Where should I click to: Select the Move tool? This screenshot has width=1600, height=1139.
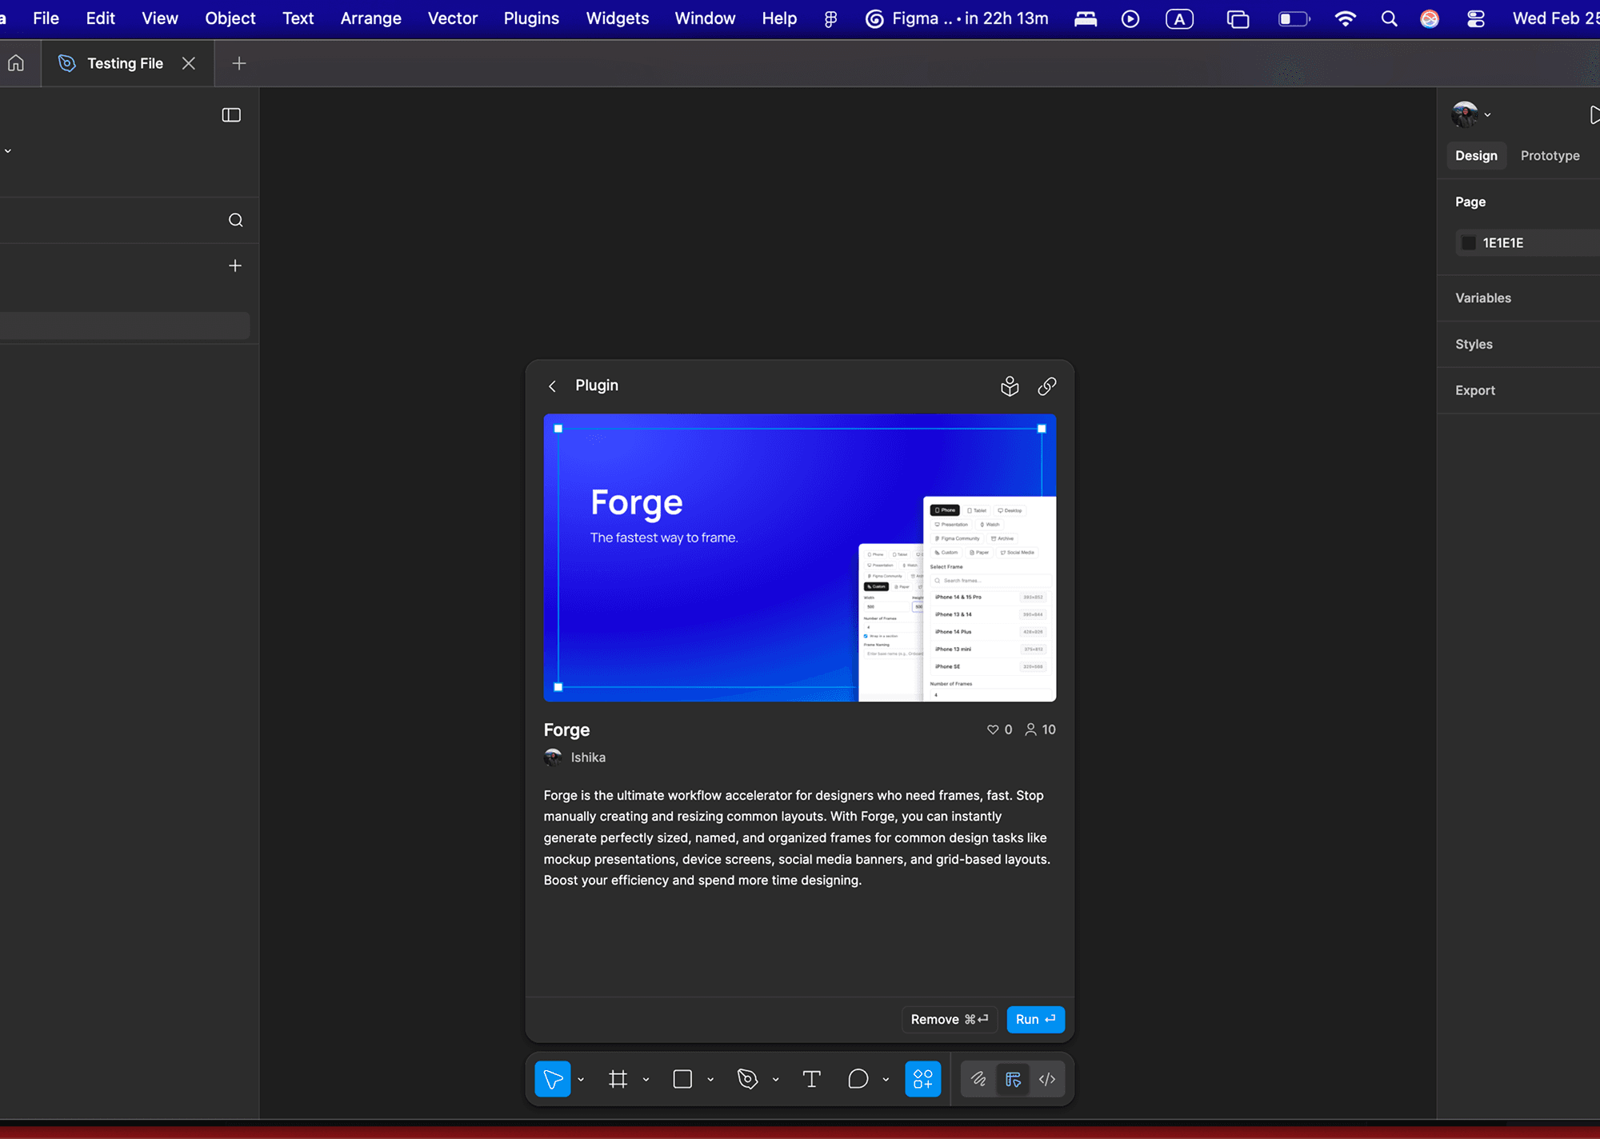click(552, 1079)
